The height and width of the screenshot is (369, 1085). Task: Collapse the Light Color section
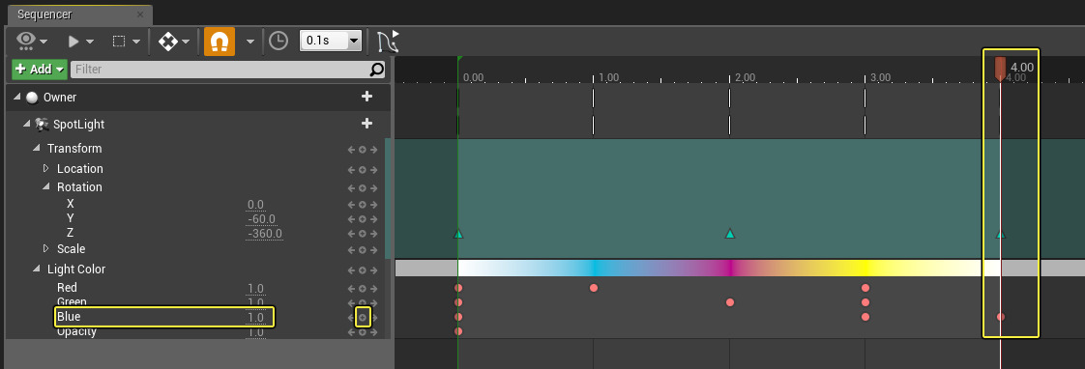tap(38, 270)
